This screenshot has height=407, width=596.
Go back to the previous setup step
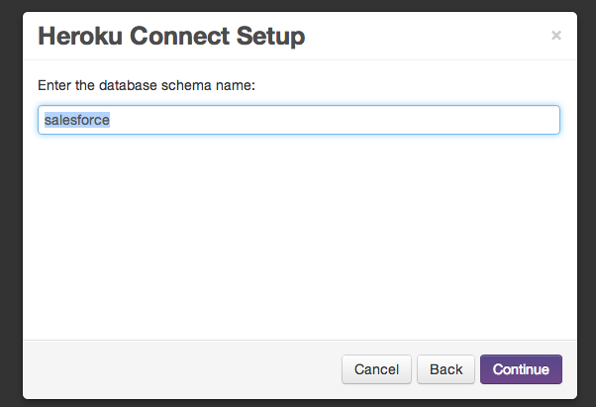pos(446,369)
